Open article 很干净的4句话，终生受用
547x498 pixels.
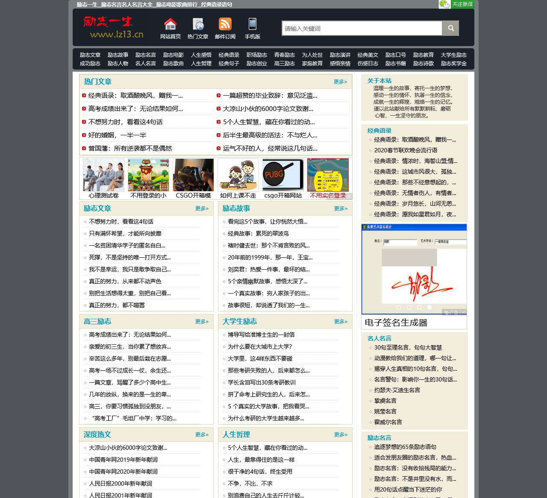260,472
